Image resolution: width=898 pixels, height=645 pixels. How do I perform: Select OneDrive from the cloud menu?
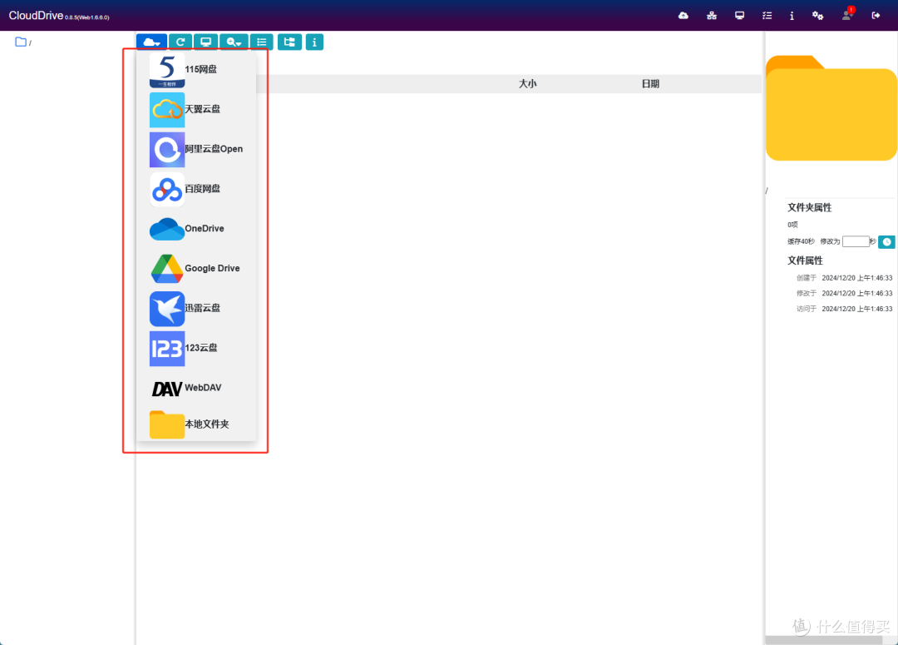point(196,229)
